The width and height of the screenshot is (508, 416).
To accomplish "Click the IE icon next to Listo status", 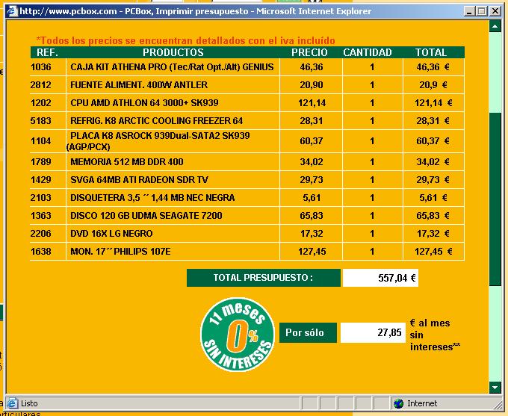I will click(x=12, y=403).
